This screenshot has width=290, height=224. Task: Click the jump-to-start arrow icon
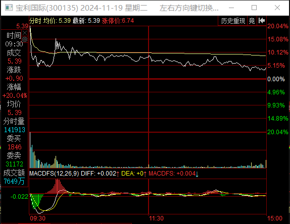pyautogui.click(x=262, y=21)
